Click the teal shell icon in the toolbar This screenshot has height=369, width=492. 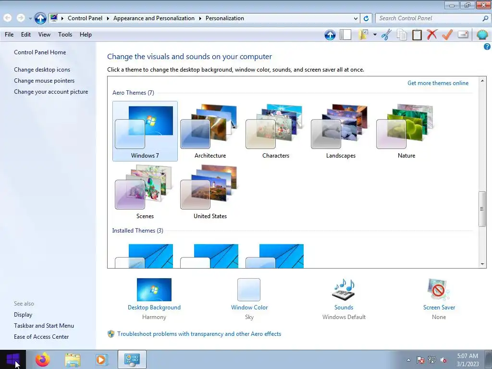pos(482,35)
